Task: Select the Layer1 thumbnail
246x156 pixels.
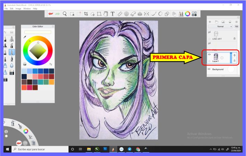Action: (216, 57)
